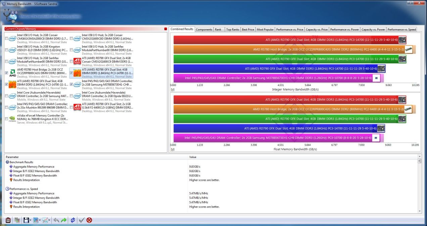Click nVidia logo of nForce4 Memory Controller entry
Viewport: 427px width, 226px height.
coord(12,119)
